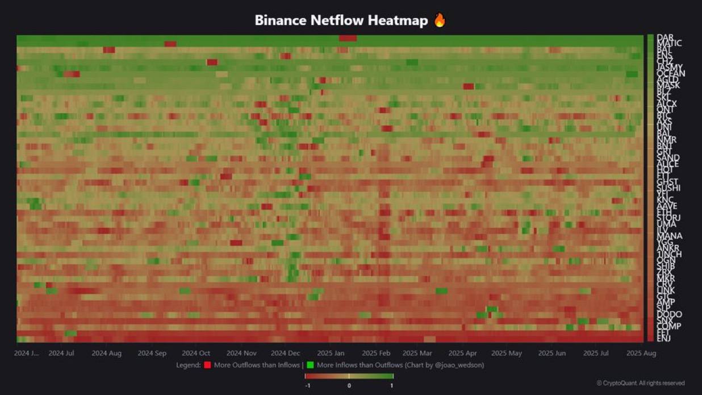This screenshot has height=395, width=702.
Task: Click the green inflows legend swatch
Action: [311, 365]
